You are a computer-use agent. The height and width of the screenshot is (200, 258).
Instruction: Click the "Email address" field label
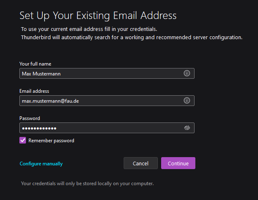point(34,91)
